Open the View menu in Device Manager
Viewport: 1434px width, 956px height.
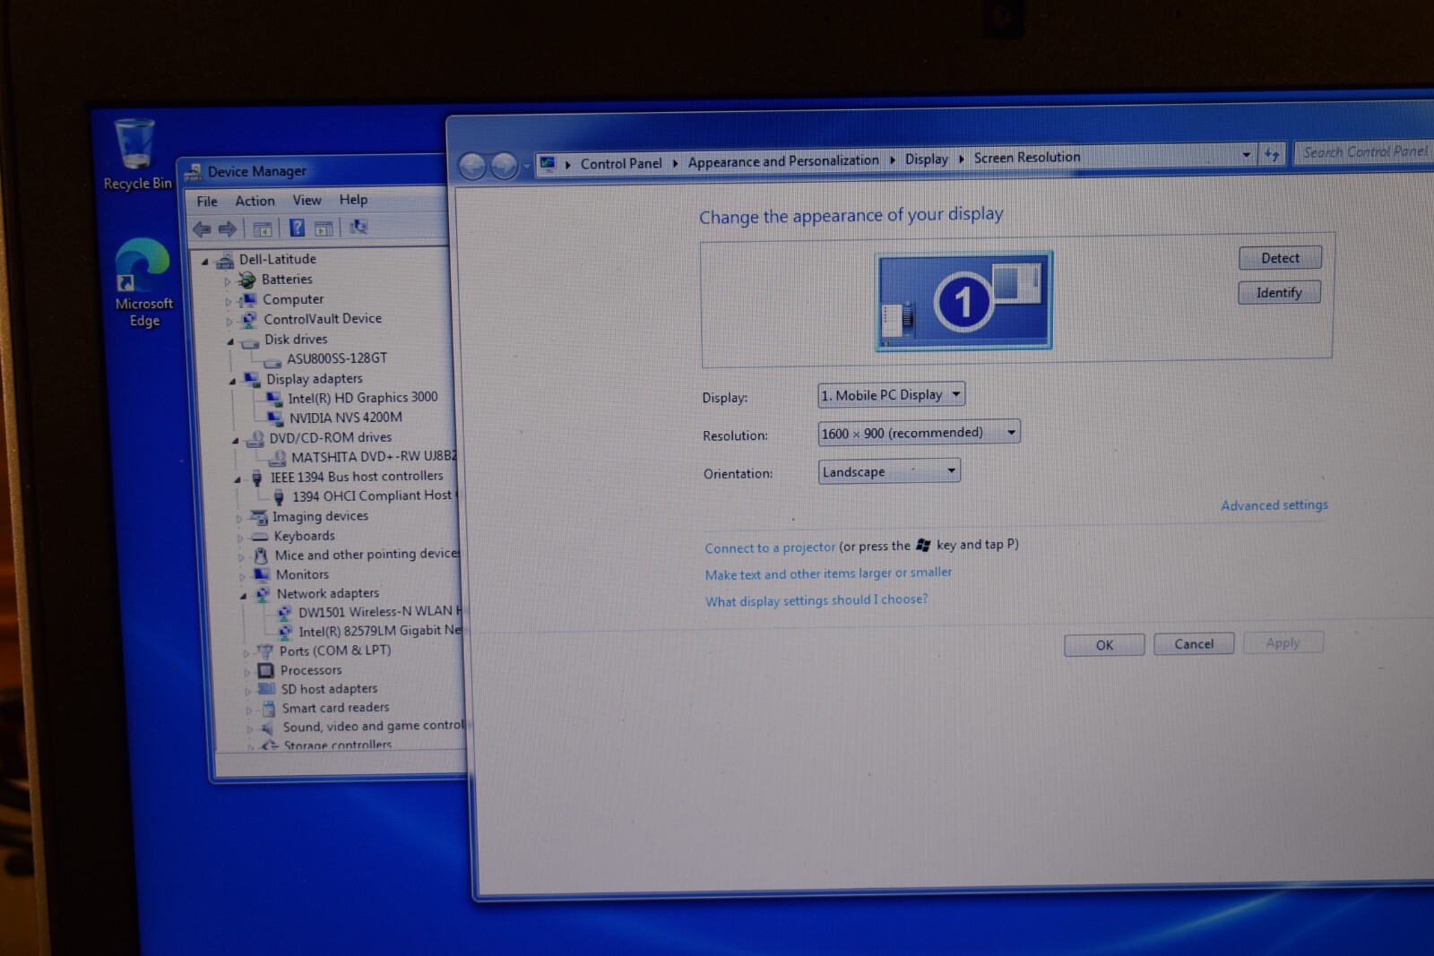click(307, 200)
